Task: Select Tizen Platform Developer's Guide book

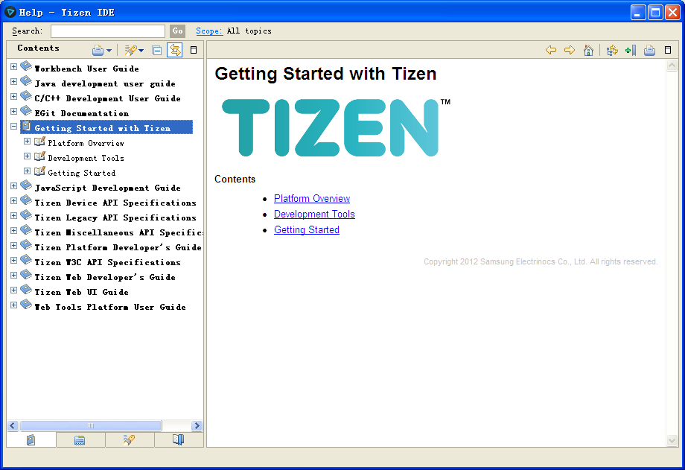Action: (118, 247)
